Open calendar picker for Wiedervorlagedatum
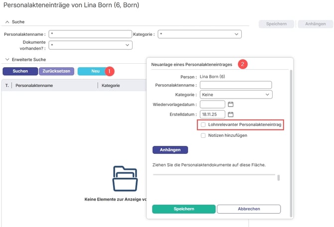The image size is (334, 227). pyautogui.click(x=231, y=105)
